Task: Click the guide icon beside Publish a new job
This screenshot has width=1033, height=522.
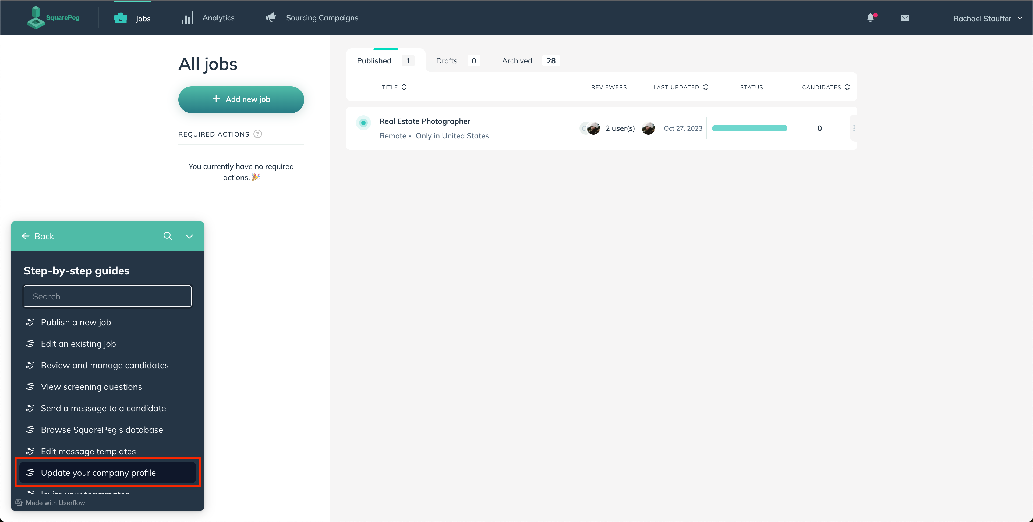Action: click(x=30, y=322)
